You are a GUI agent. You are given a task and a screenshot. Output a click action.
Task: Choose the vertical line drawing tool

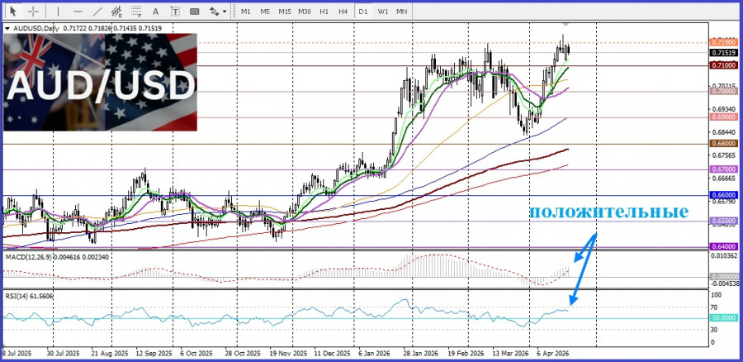[x=57, y=11]
